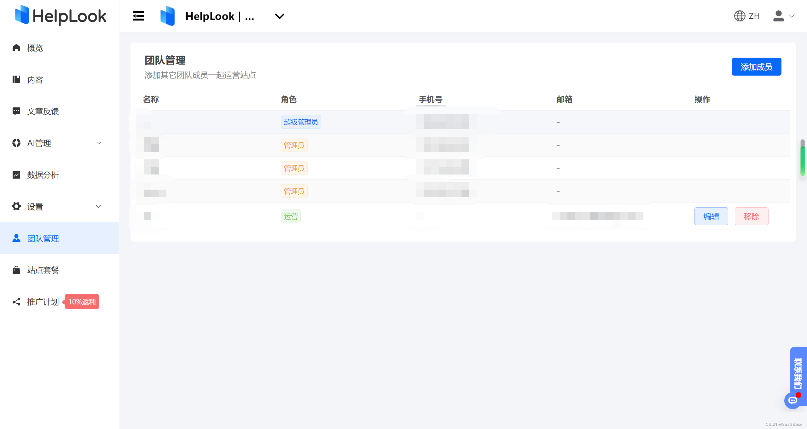This screenshot has height=429, width=807.
Task: Click the 10%返利 red badge
Action: (x=82, y=302)
